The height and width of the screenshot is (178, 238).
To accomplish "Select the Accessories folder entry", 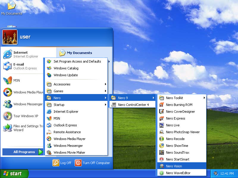I will 76,84.
